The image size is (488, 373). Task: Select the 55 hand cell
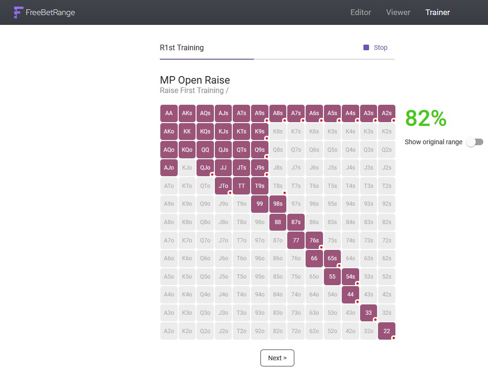332,276
